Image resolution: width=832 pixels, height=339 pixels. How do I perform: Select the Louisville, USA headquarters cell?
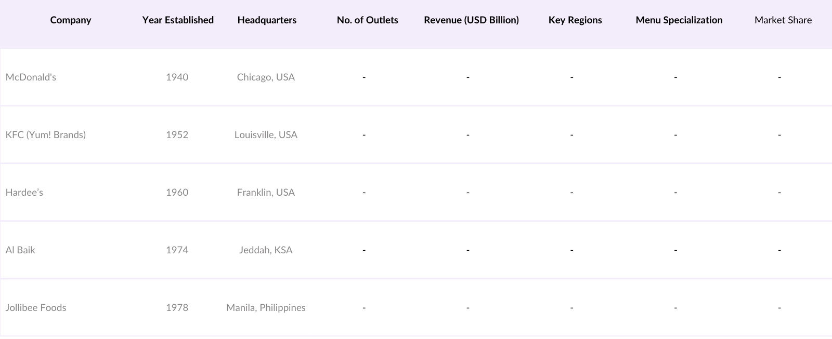pos(266,135)
